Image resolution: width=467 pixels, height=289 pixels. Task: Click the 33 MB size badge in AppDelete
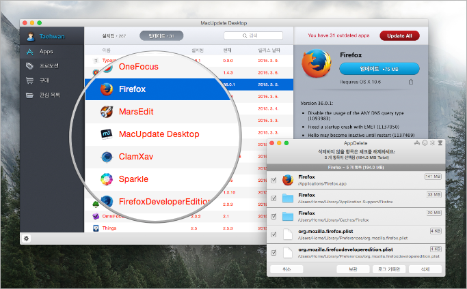click(434, 194)
